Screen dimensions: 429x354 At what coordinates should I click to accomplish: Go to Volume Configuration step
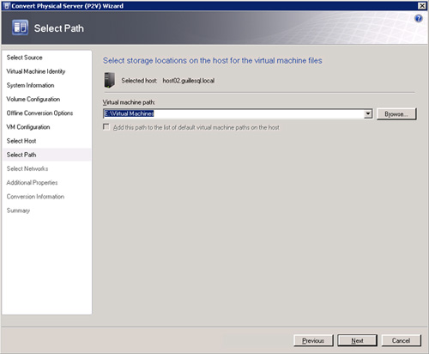pos(33,99)
